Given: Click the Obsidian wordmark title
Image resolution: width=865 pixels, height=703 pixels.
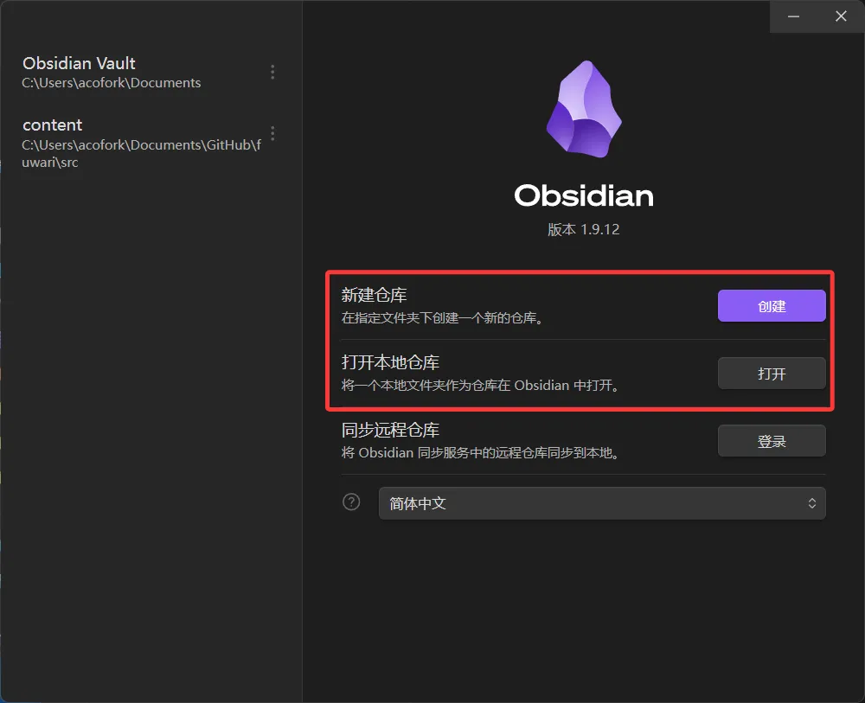Looking at the screenshot, I should click(584, 195).
